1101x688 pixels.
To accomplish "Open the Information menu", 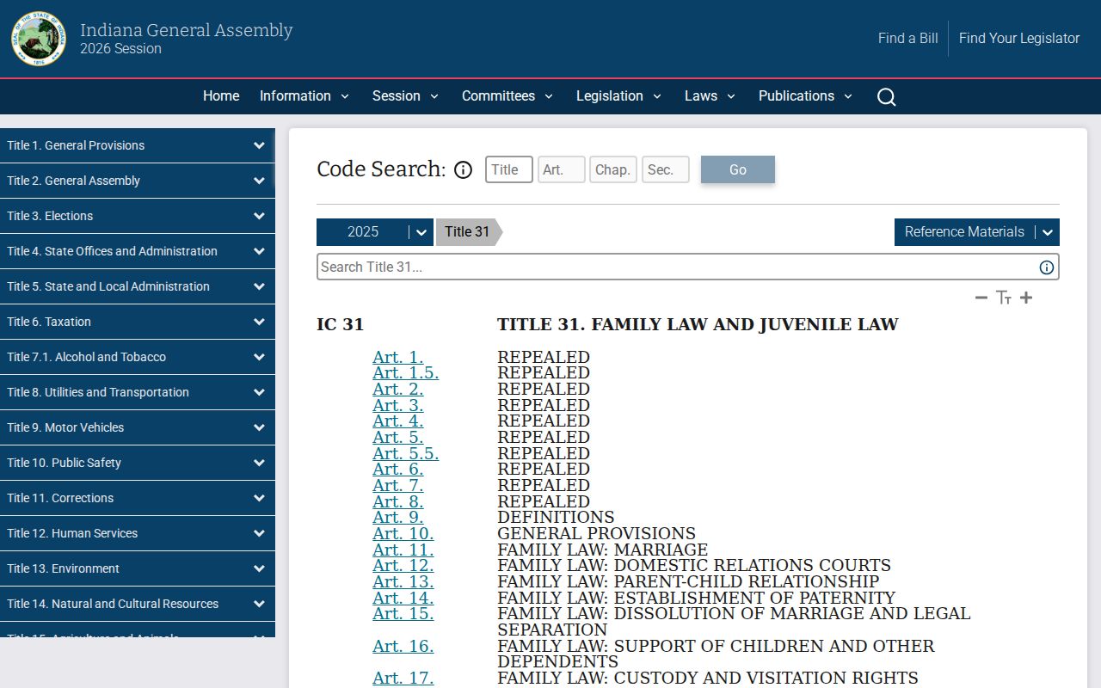I will pyautogui.click(x=304, y=96).
